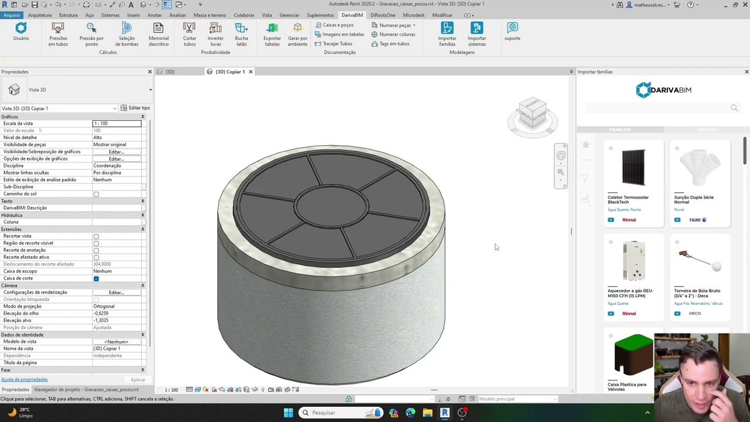Screen dimensions: 750x422
Task: Select the Cortar tubos tool
Action: [x=189, y=34]
